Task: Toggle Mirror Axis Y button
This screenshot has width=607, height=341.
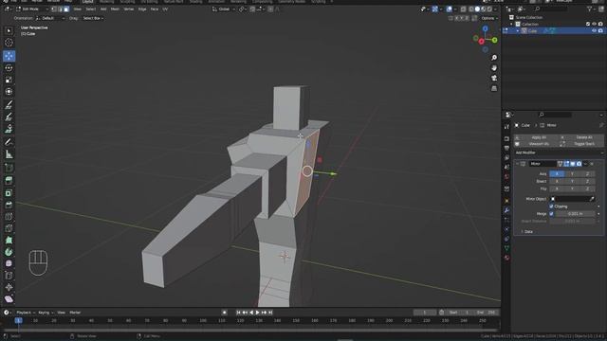Action: click(572, 174)
